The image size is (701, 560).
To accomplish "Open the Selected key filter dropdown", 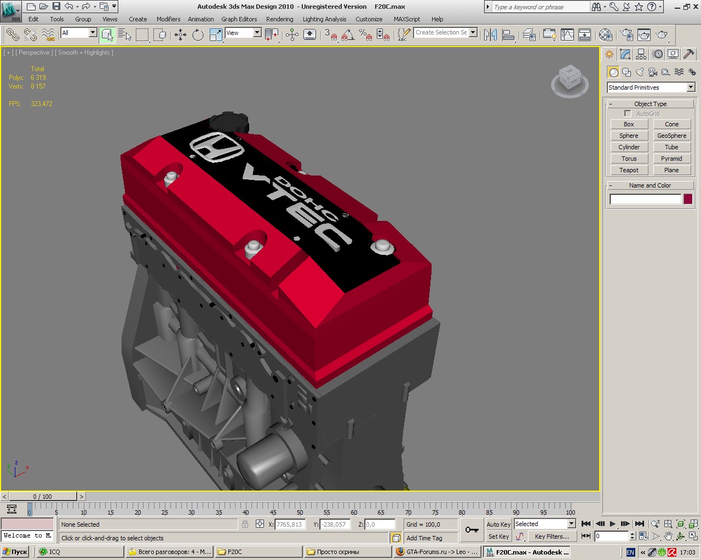I will point(545,524).
